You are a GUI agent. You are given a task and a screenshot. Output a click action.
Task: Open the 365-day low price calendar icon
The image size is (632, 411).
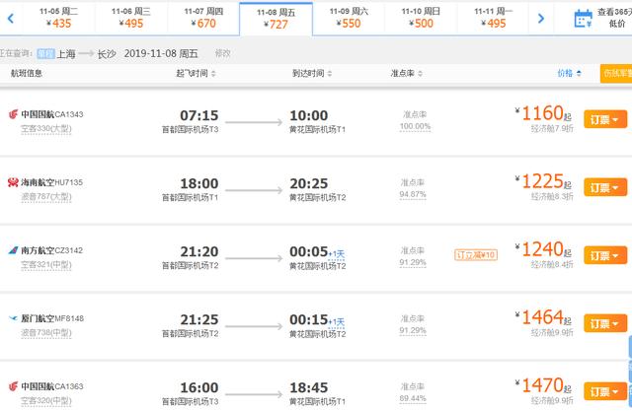(x=583, y=19)
